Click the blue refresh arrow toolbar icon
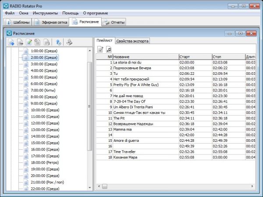 58,42
